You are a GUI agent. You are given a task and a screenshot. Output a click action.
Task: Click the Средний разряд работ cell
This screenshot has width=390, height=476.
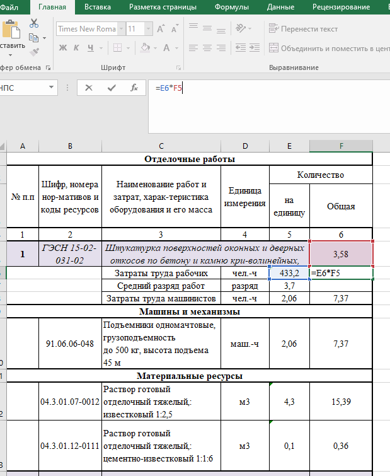tap(161, 286)
